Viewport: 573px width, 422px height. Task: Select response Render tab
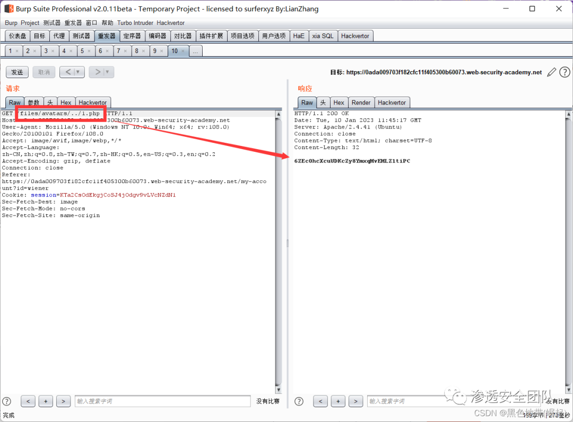tap(361, 103)
